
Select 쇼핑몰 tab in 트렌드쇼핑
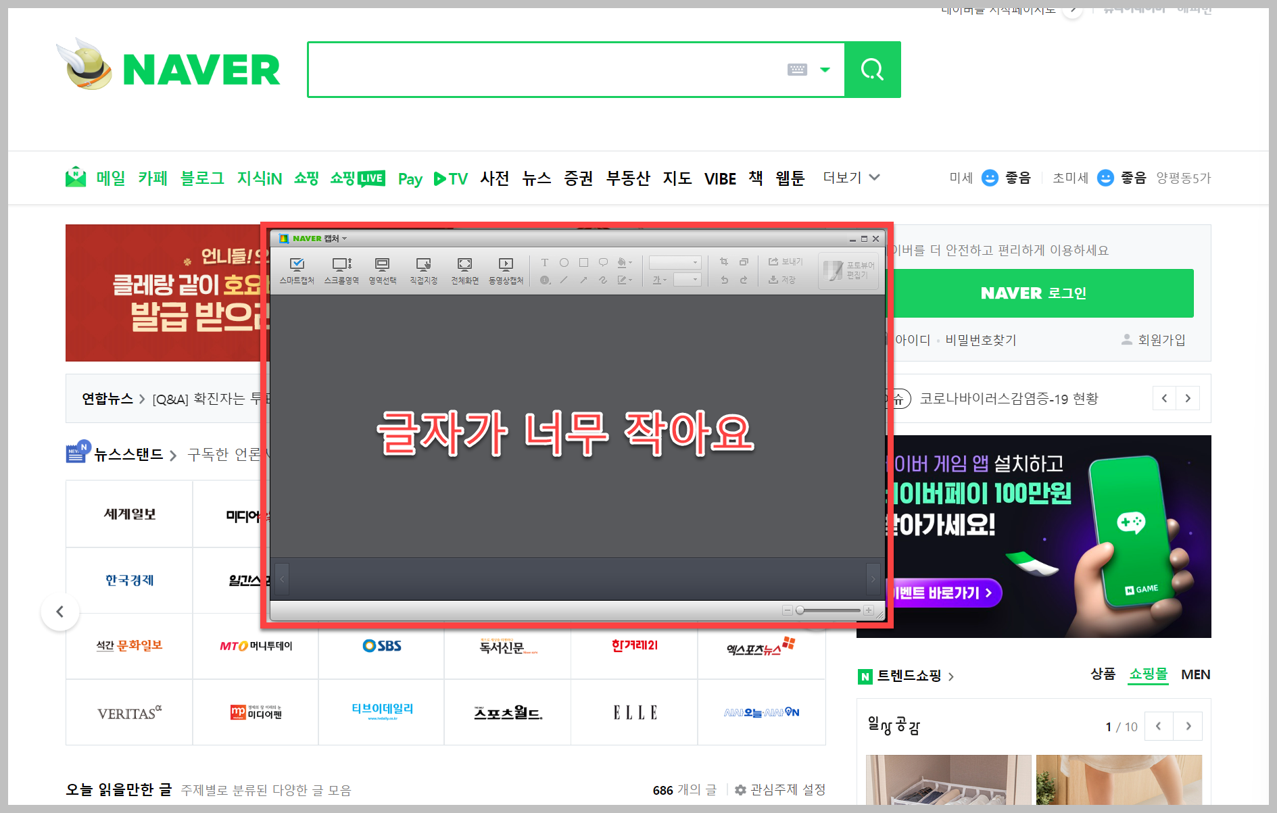(x=1149, y=674)
